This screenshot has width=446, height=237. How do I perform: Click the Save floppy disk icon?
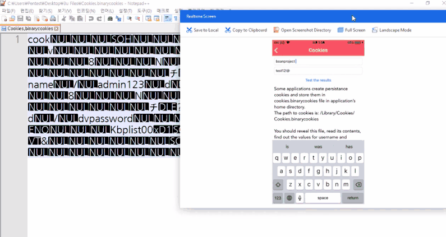click(x=20, y=18)
